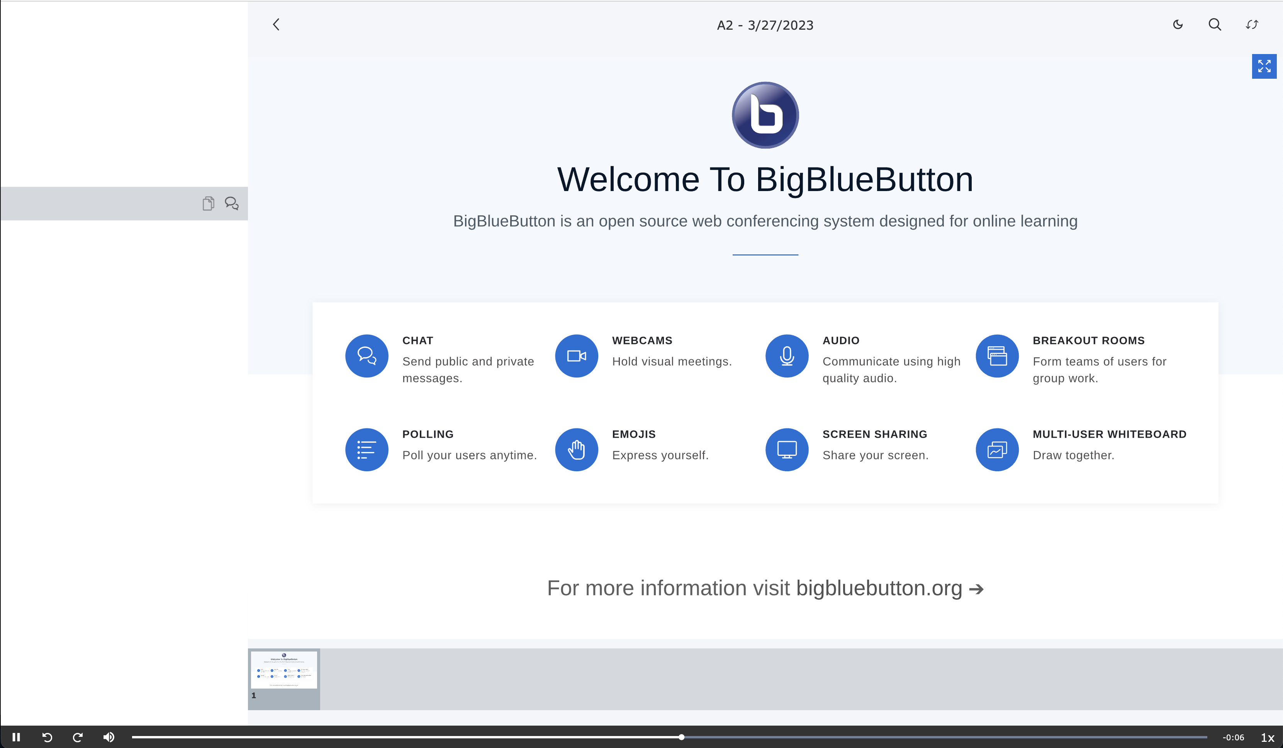Click the BigBlueButton logo
The height and width of the screenshot is (748, 1283).
click(765, 115)
